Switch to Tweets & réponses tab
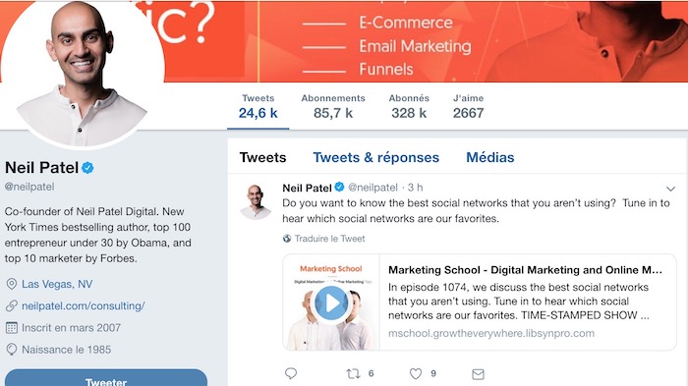 pyautogui.click(x=376, y=157)
